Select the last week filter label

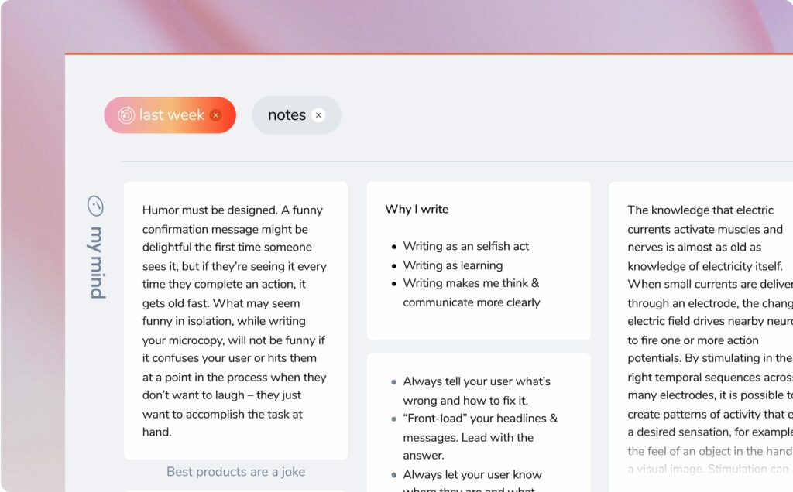pyautogui.click(x=171, y=115)
